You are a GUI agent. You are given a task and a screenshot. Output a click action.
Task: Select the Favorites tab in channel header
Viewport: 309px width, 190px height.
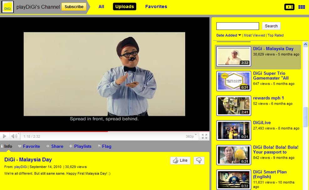coord(156,7)
